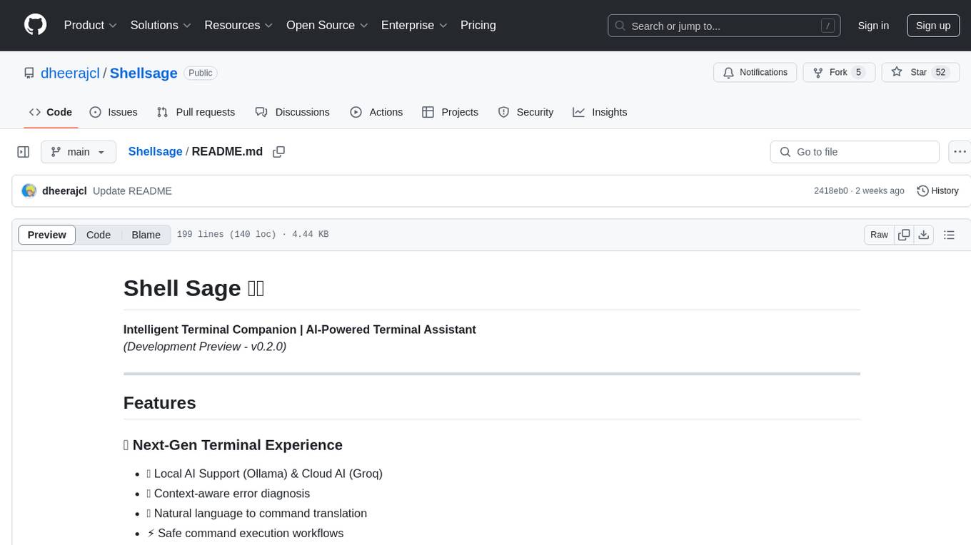The width and height of the screenshot is (971, 545).
Task: Expand the Resources menu
Action: pyautogui.click(x=238, y=25)
